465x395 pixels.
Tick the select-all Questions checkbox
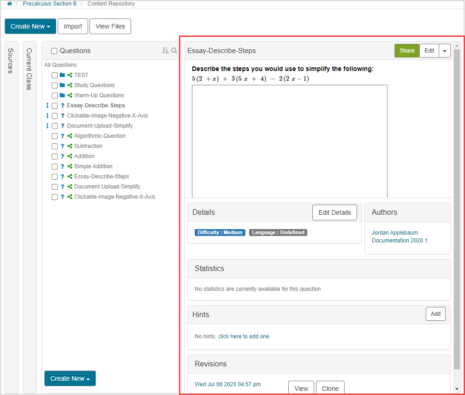pyautogui.click(x=54, y=51)
